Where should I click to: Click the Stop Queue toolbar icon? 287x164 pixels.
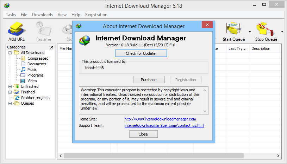point(266,29)
